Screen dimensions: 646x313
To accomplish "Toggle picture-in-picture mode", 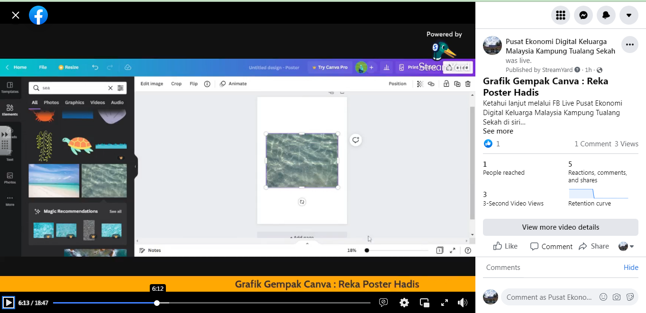I will [425, 303].
